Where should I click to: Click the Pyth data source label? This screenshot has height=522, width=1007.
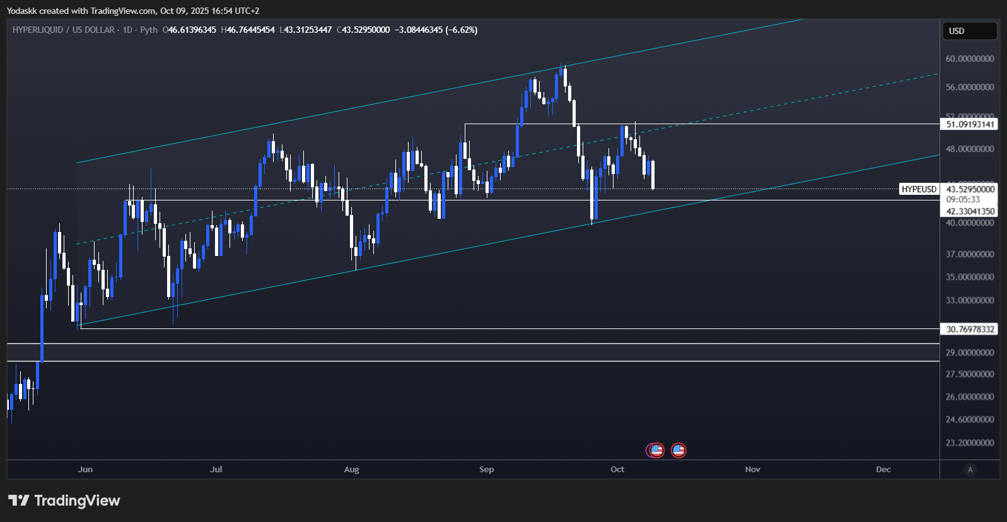click(x=149, y=30)
